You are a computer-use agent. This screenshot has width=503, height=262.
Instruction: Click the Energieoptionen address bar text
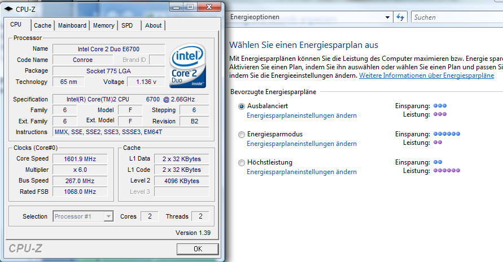pos(255,17)
